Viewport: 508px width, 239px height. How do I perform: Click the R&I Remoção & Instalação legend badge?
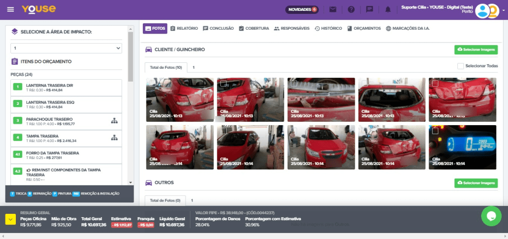coord(76,194)
